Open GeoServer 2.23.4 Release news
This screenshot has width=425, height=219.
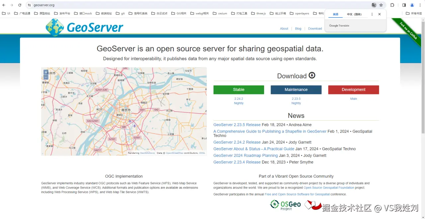tap(237, 162)
